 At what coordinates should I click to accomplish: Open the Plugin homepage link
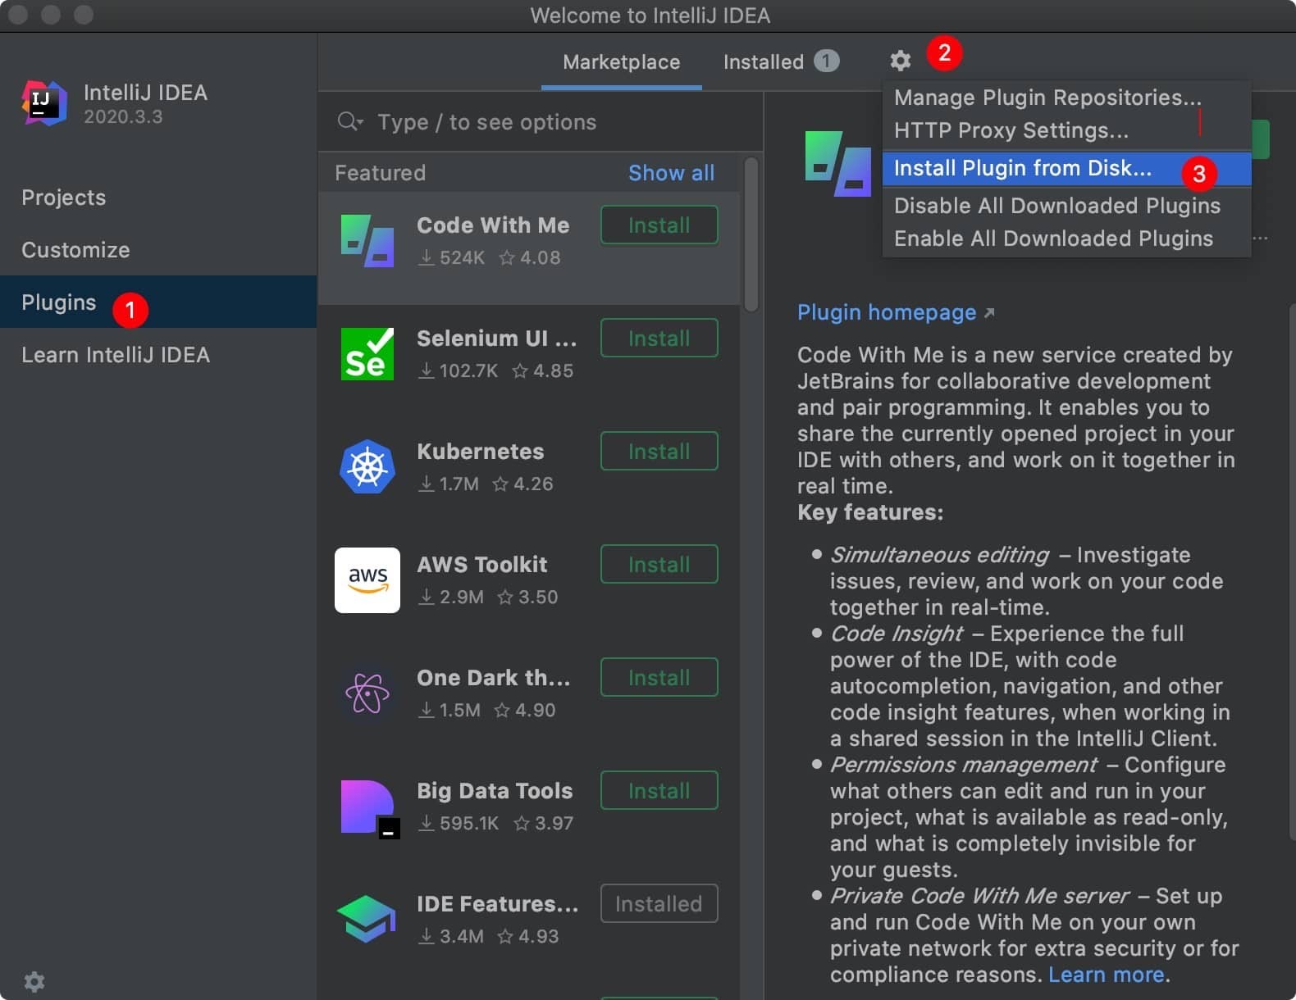click(x=887, y=312)
